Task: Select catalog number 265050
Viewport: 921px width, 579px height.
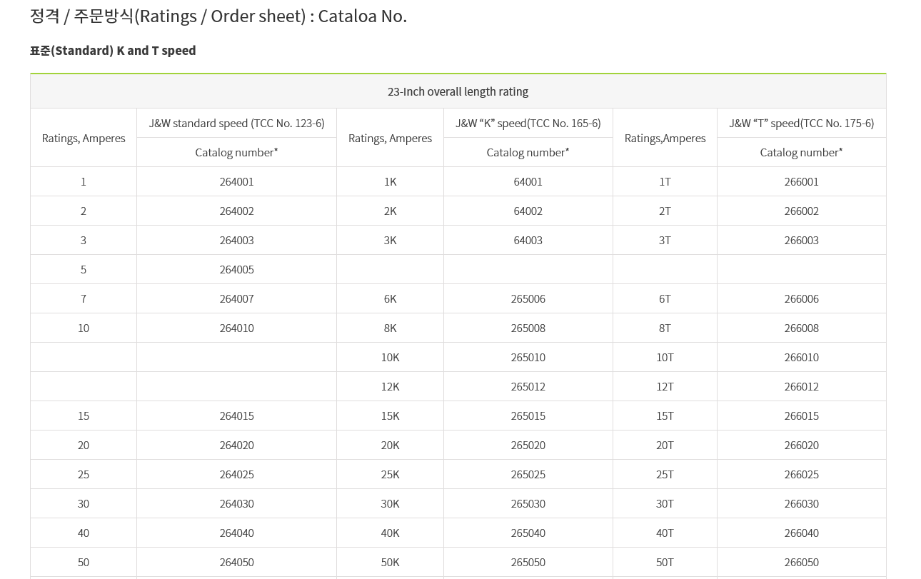Action: click(x=528, y=562)
